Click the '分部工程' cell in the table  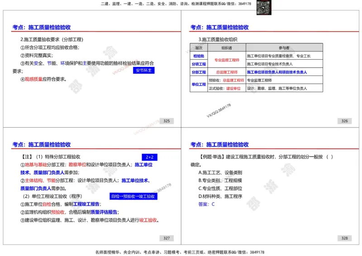tap(199, 72)
